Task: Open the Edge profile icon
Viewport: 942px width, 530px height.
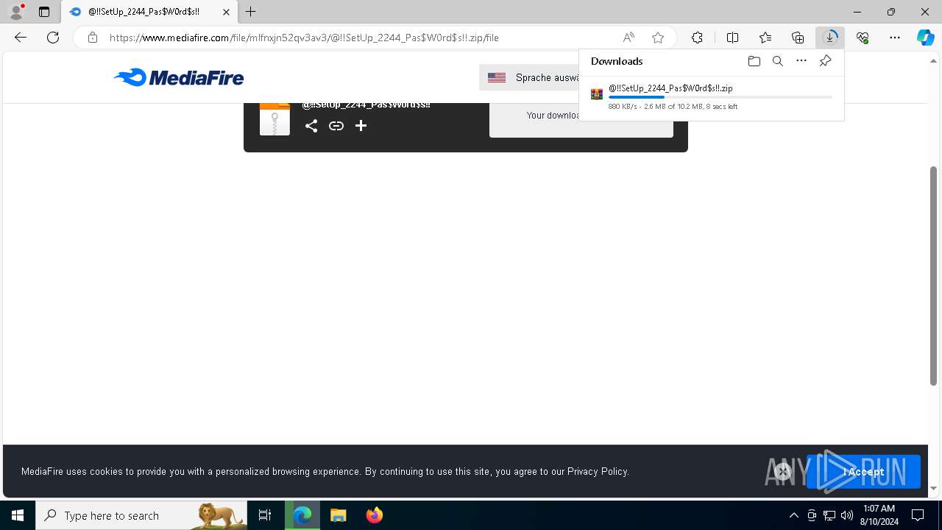Action: click(16, 12)
